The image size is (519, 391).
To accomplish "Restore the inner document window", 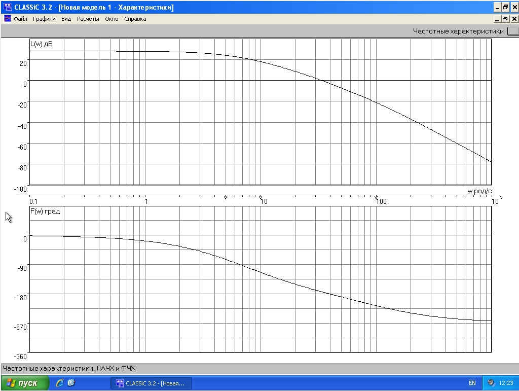I will (505, 19).
